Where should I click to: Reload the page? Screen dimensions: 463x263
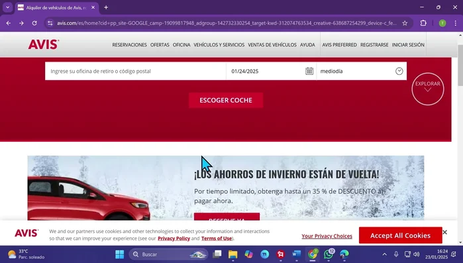pos(34,23)
